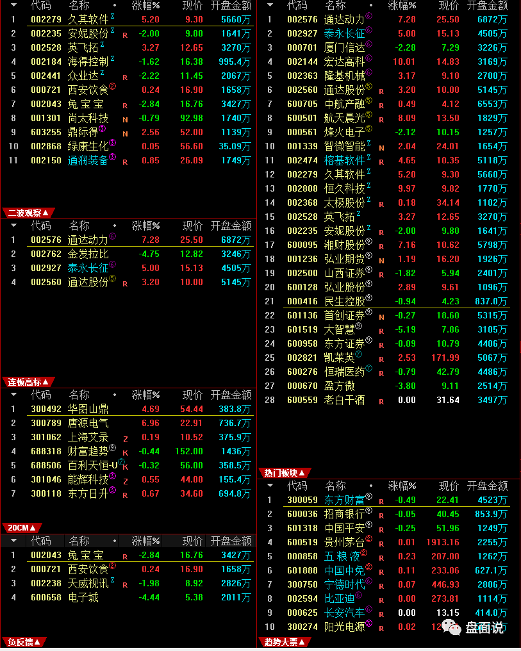Click the R marker on 中航产融 row

tap(381, 106)
